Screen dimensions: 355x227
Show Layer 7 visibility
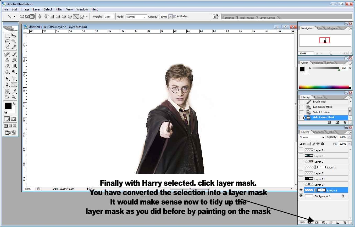click(301, 150)
